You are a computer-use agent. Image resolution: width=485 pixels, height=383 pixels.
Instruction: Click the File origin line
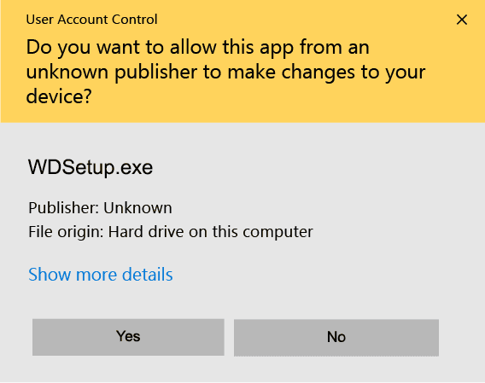point(171,231)
